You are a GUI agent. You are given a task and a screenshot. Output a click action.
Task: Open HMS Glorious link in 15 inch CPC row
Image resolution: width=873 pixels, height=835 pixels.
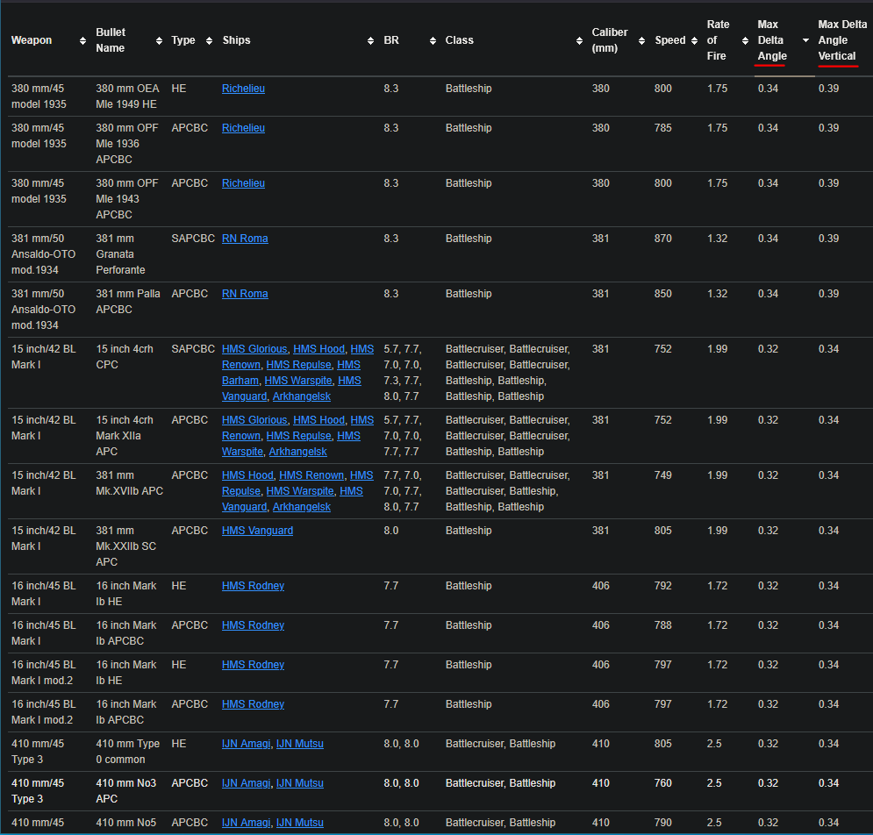pos(254,349)
